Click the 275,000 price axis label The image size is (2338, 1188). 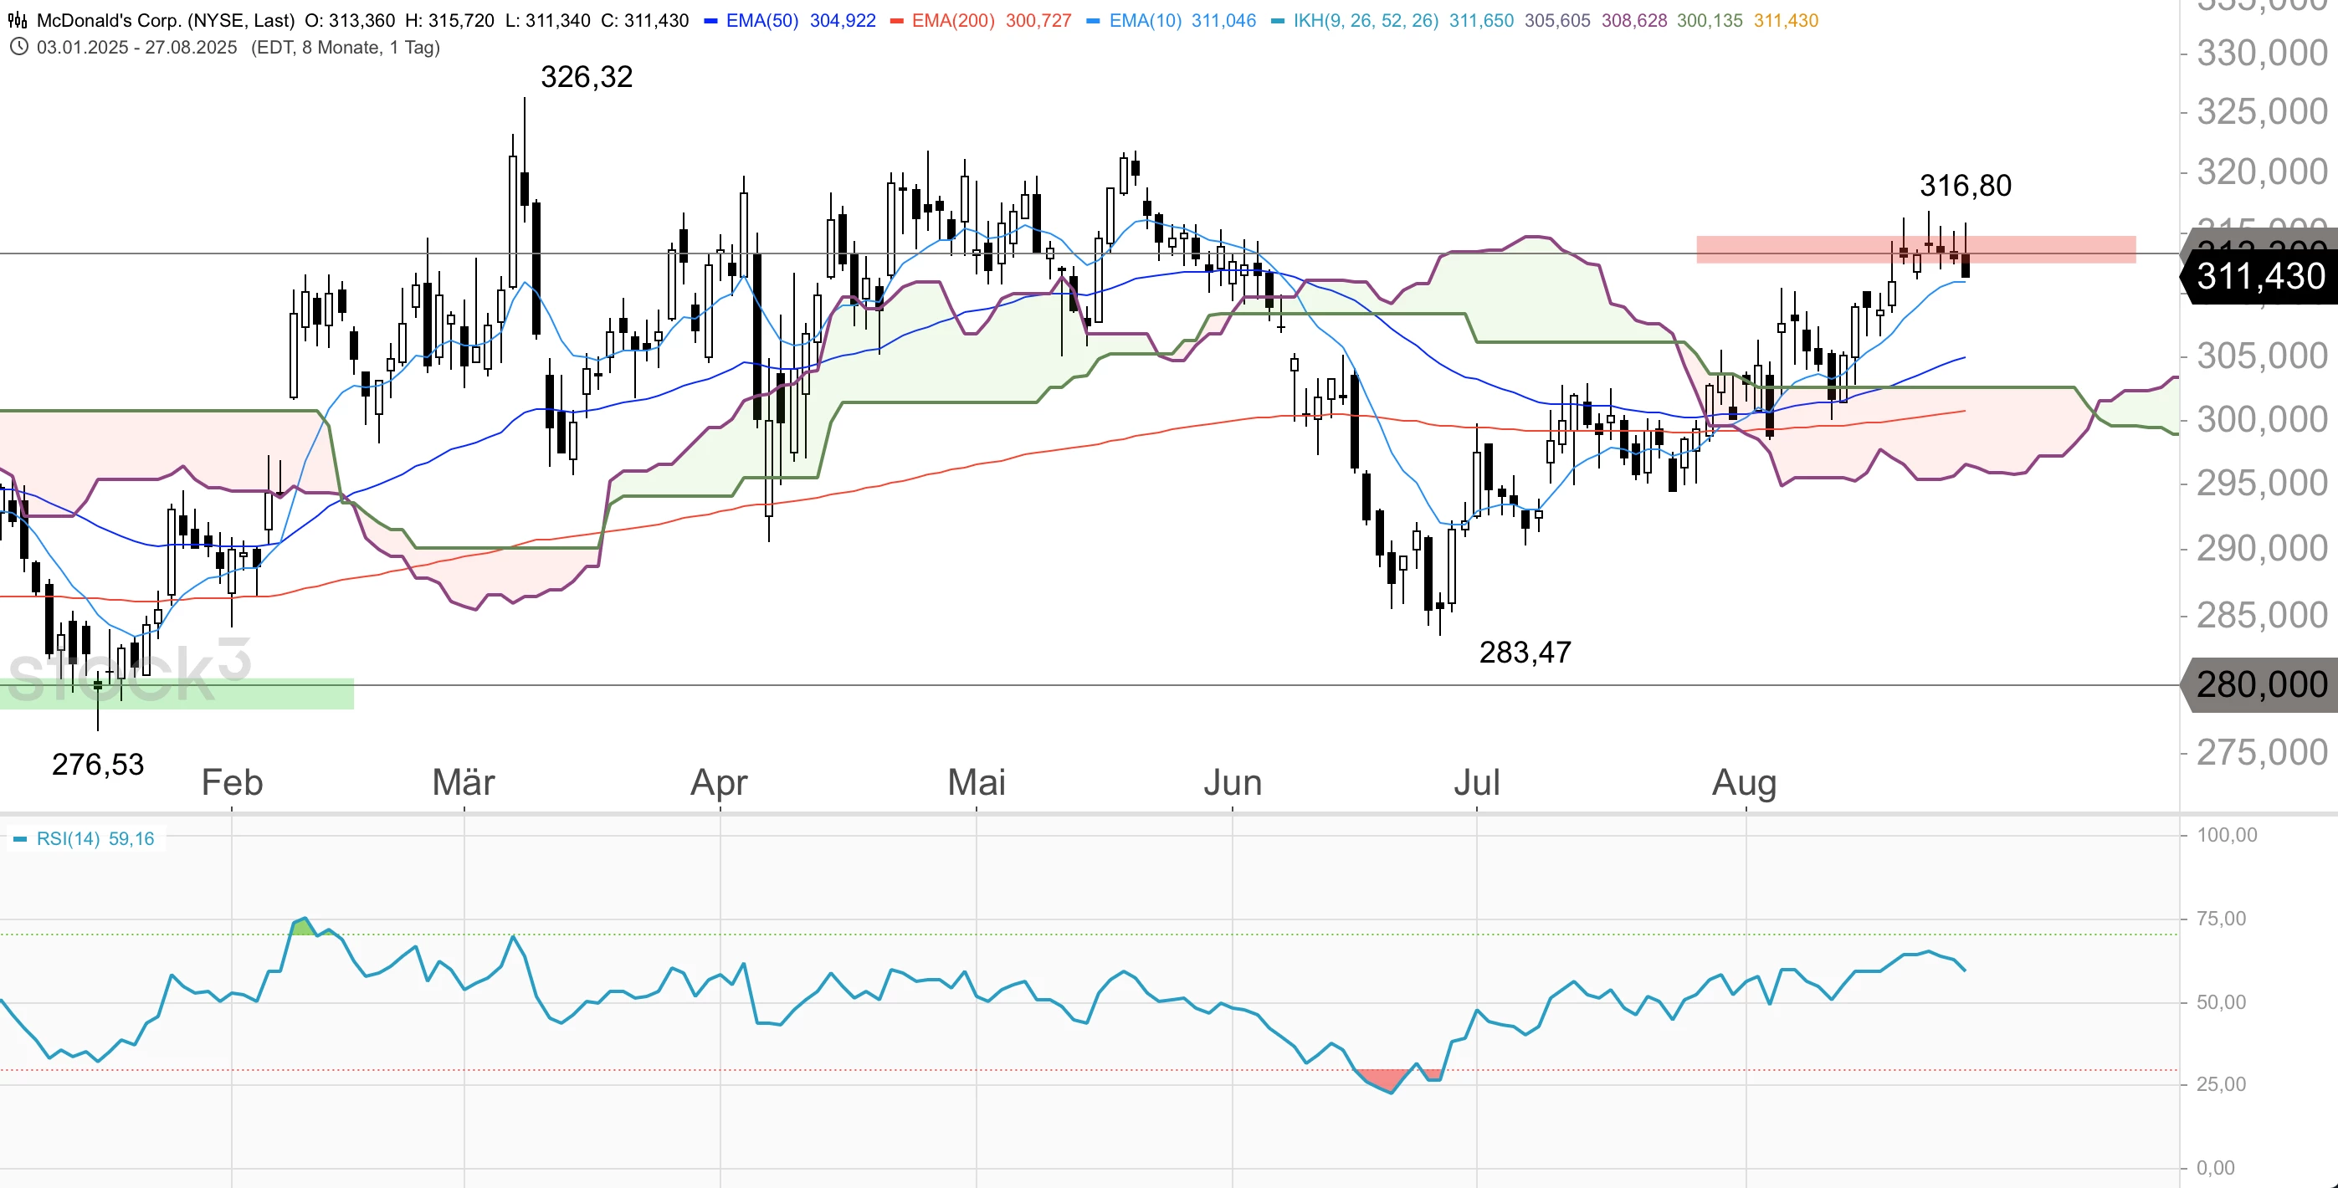2262,752
